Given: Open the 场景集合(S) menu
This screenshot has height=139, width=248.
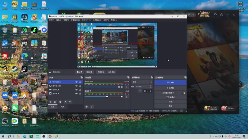Looking at the screenshot, I should [x=97, y=20].
